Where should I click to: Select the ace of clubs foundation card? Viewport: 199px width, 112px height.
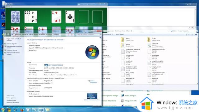[70, 17]
